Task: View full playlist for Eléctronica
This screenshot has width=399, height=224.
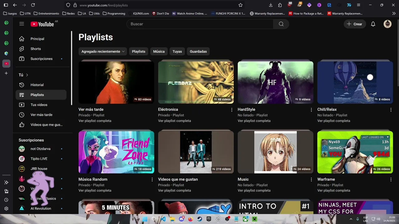Action: pyautogui.click(x=174, y=121)
